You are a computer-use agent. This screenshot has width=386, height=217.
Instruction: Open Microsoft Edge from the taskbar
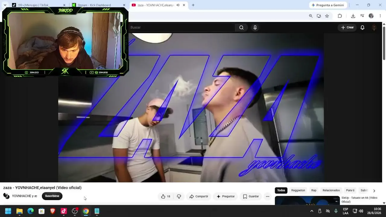(30, 211)
